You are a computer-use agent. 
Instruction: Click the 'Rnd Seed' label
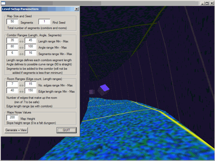59,22
